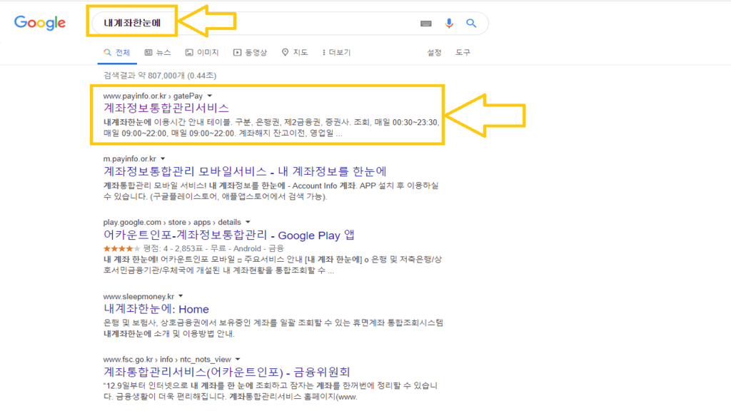This screenshot has height=411, width=731.
Task: Click the www.sleepmoney.kr URL text
Action: pos(138,296)
